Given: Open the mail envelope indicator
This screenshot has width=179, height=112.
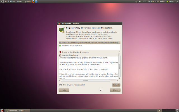Looking at the screenshot, I should (145, 1).
